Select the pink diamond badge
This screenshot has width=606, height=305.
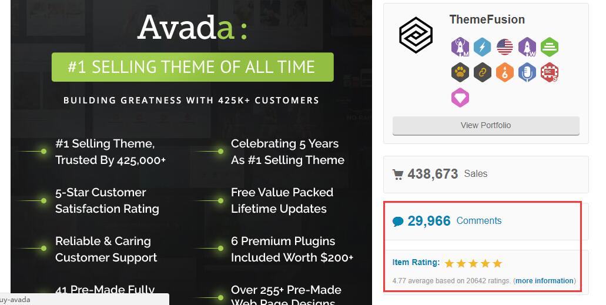coord(460,98)
